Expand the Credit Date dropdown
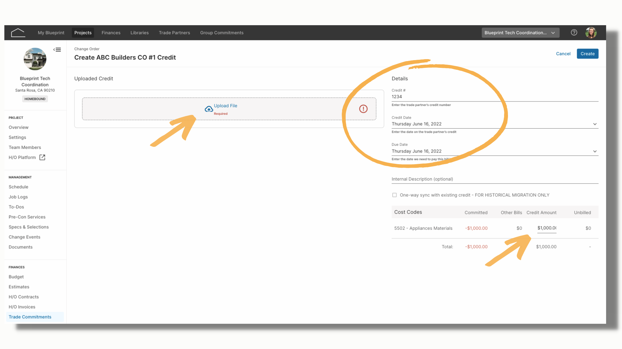The width and height of the screenshot is (622, 349). click(595, 124)
